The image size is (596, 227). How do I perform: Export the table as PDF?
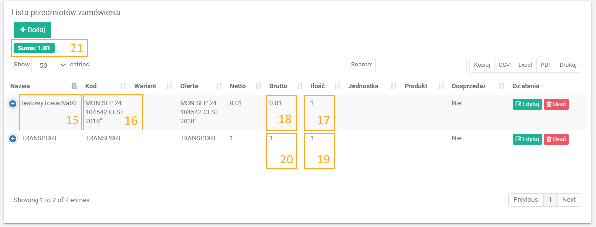pos(546,65)
